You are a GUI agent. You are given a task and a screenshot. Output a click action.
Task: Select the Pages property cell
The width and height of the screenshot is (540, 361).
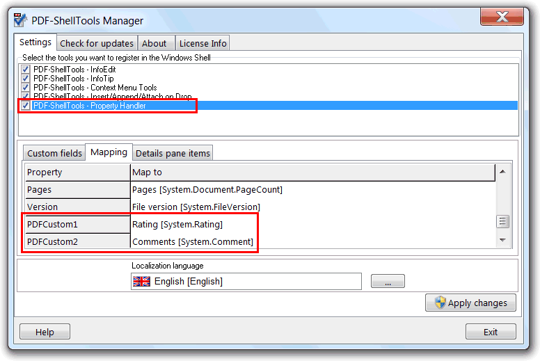point(78,190)
